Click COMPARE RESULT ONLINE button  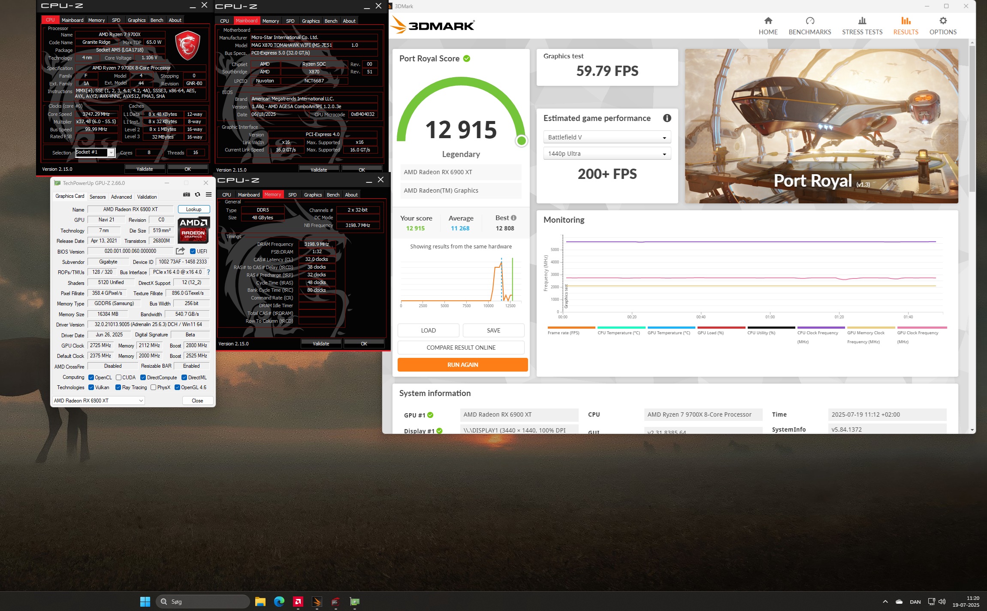461,348
